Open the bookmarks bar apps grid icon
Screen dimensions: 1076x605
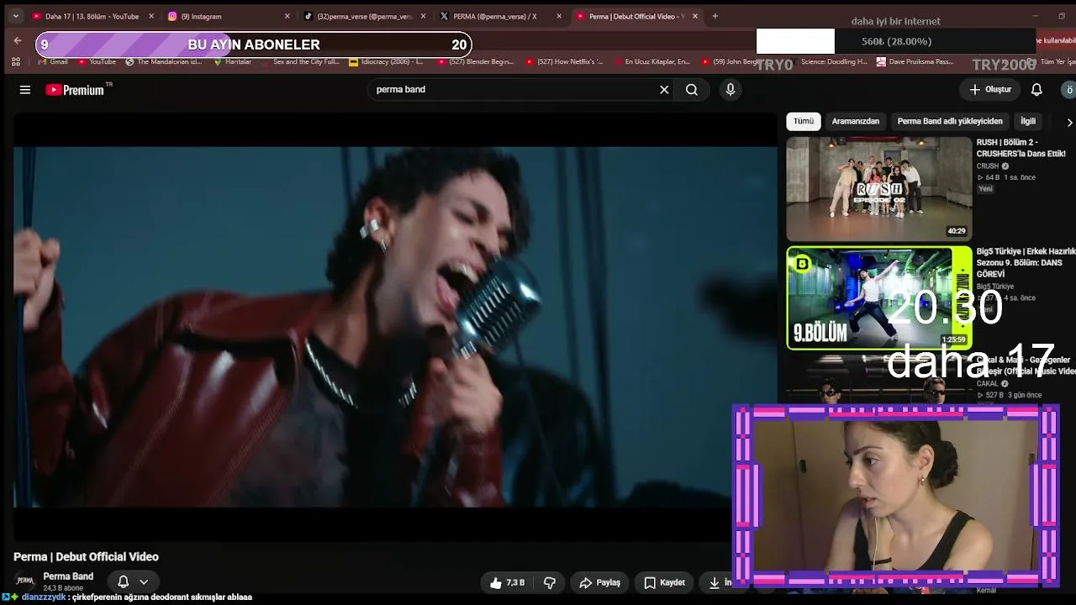pos(15,61)
